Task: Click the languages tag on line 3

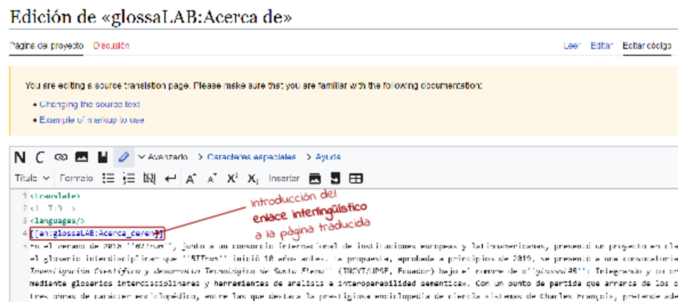Action: coord(57,221)
